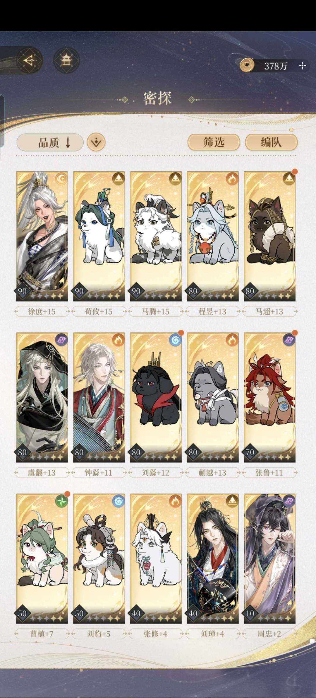Select the 马超+13 name label
The height and width of the screenshot is (698, 316).
[x=269, y=311]
